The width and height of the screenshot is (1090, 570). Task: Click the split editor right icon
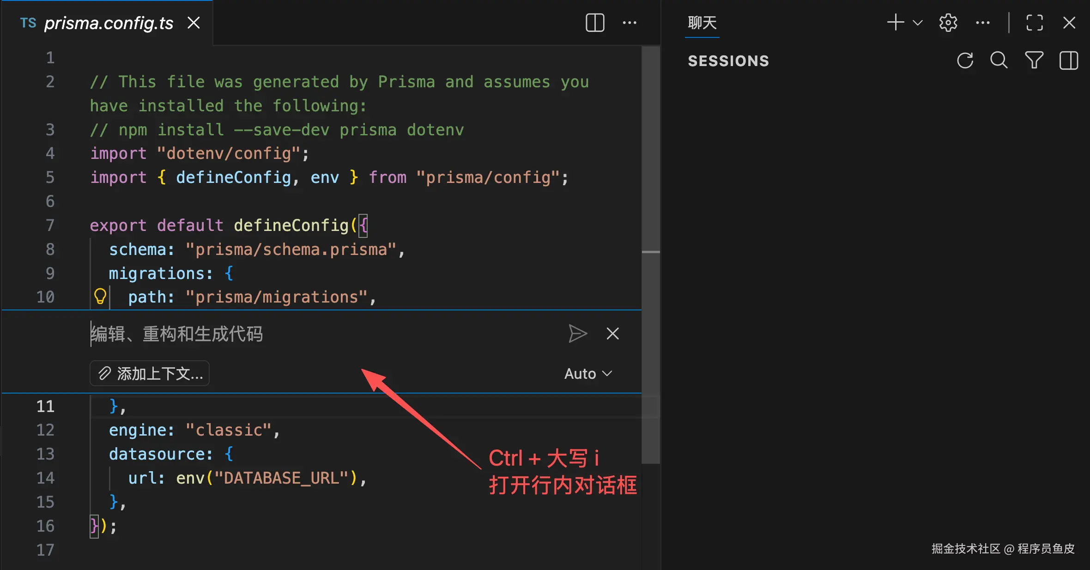pos(595,23)
